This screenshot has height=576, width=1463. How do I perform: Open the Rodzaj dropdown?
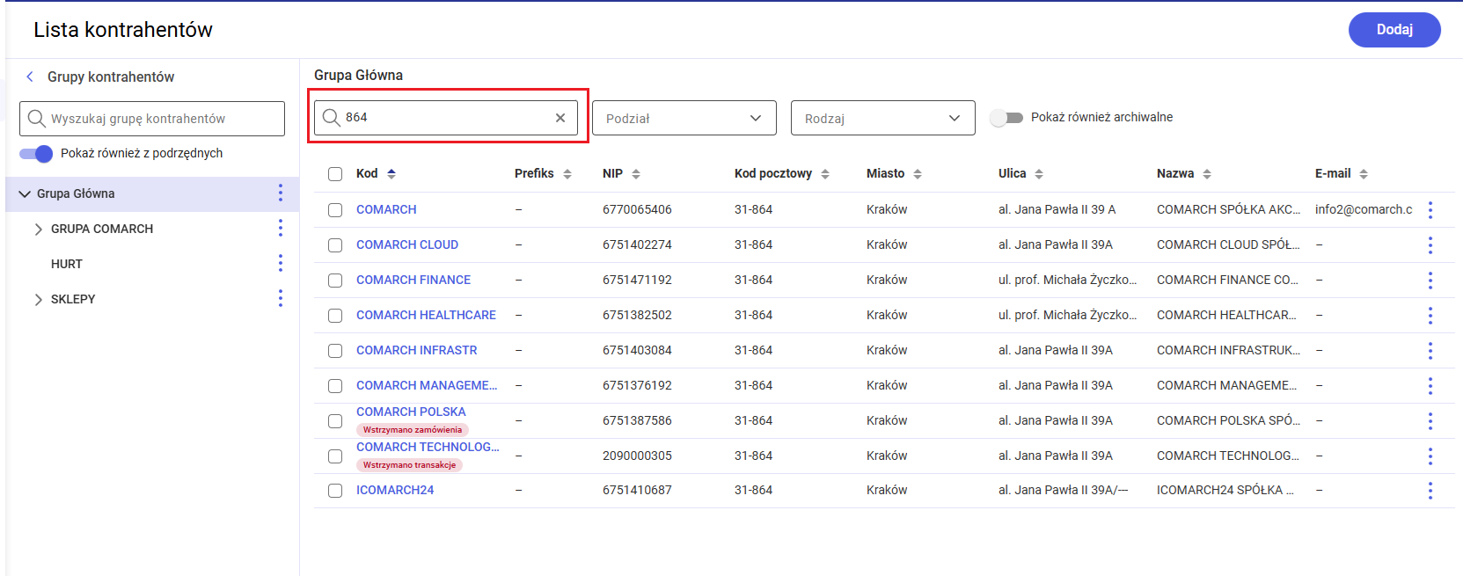pyautogui.click(x=882, y=119)
